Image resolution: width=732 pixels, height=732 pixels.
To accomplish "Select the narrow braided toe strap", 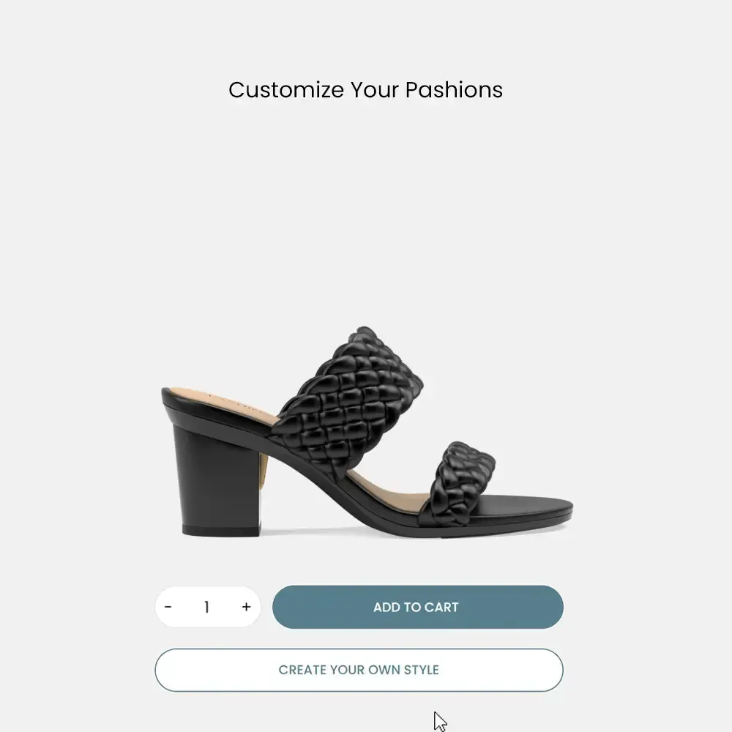I will [x=460, y=483].
